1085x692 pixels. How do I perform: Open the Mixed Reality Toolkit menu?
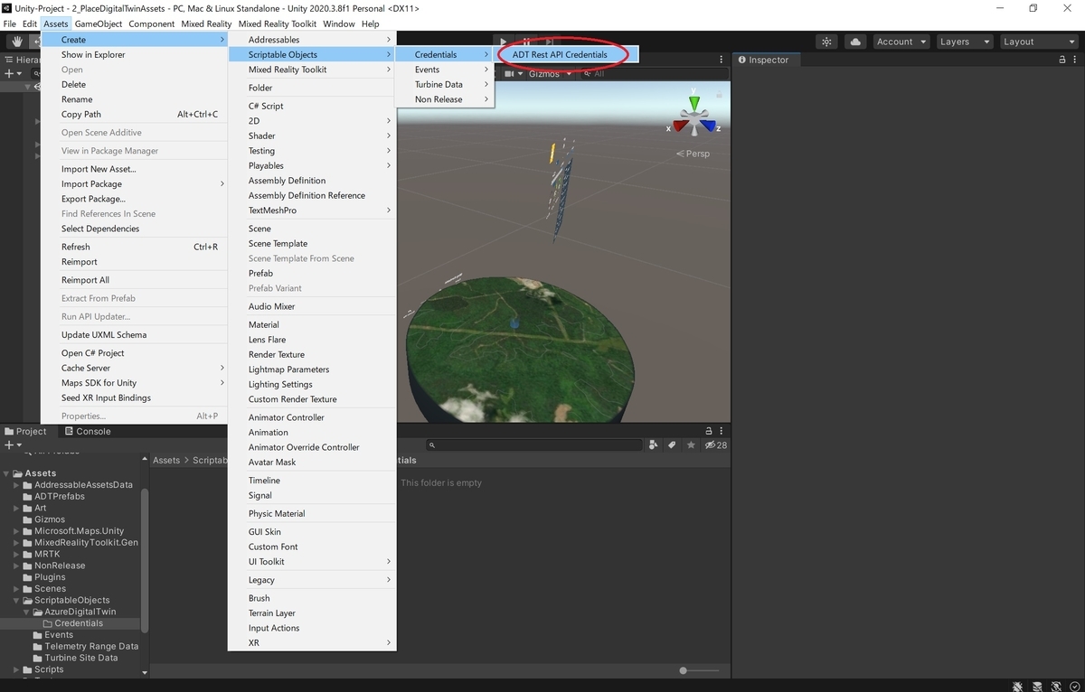(277, 23)
